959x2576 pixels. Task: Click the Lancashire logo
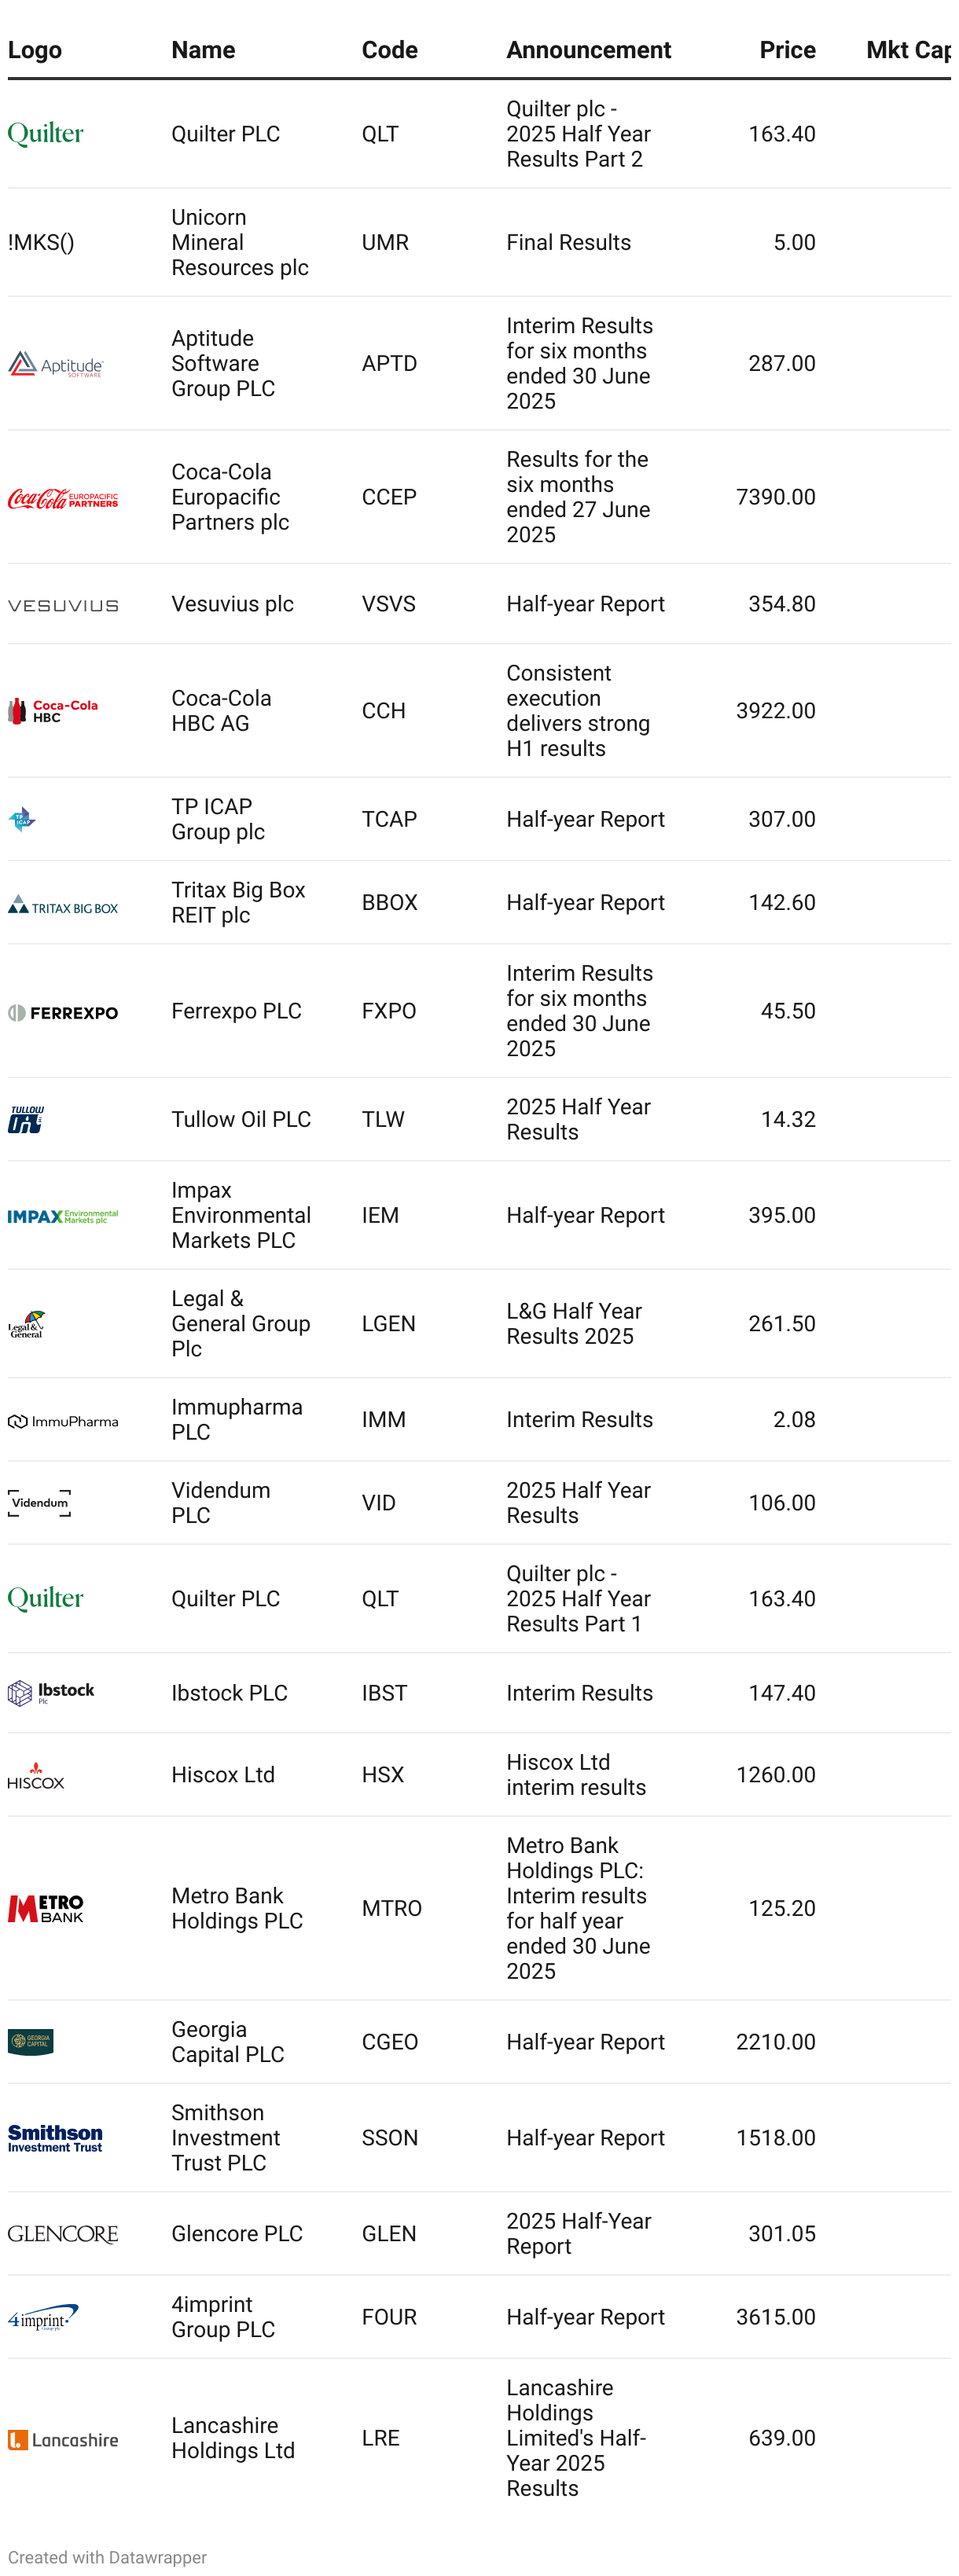(63, 2440)
